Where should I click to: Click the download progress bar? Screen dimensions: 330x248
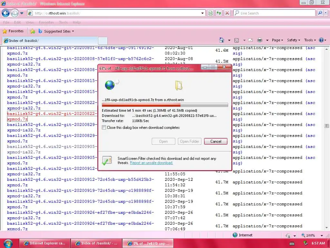click(x=165, y=105)
